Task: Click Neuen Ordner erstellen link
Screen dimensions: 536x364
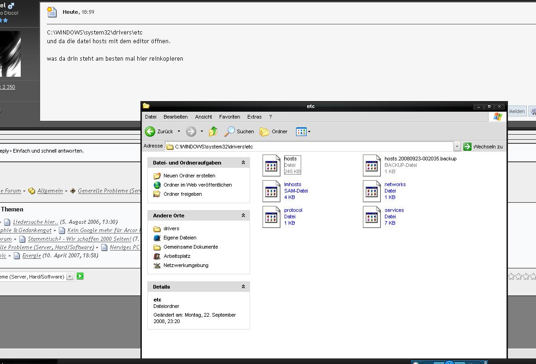Action: [189, 176]
